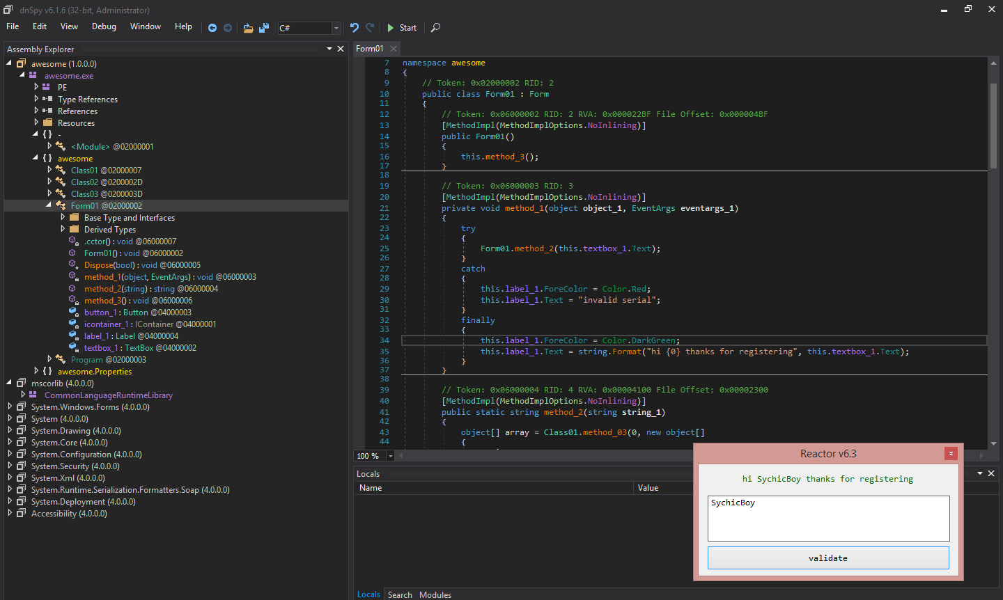Close the Reactor v6.3 dialog
The width and height of the screenshot is (1003, 600).
click(x=951, y=454)
